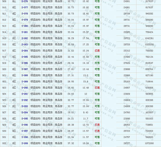The width and height of the screenshot is (161, 147).
Task: Click the S-090 unit link
Action: pyautogui.click(x=24, y=88)
